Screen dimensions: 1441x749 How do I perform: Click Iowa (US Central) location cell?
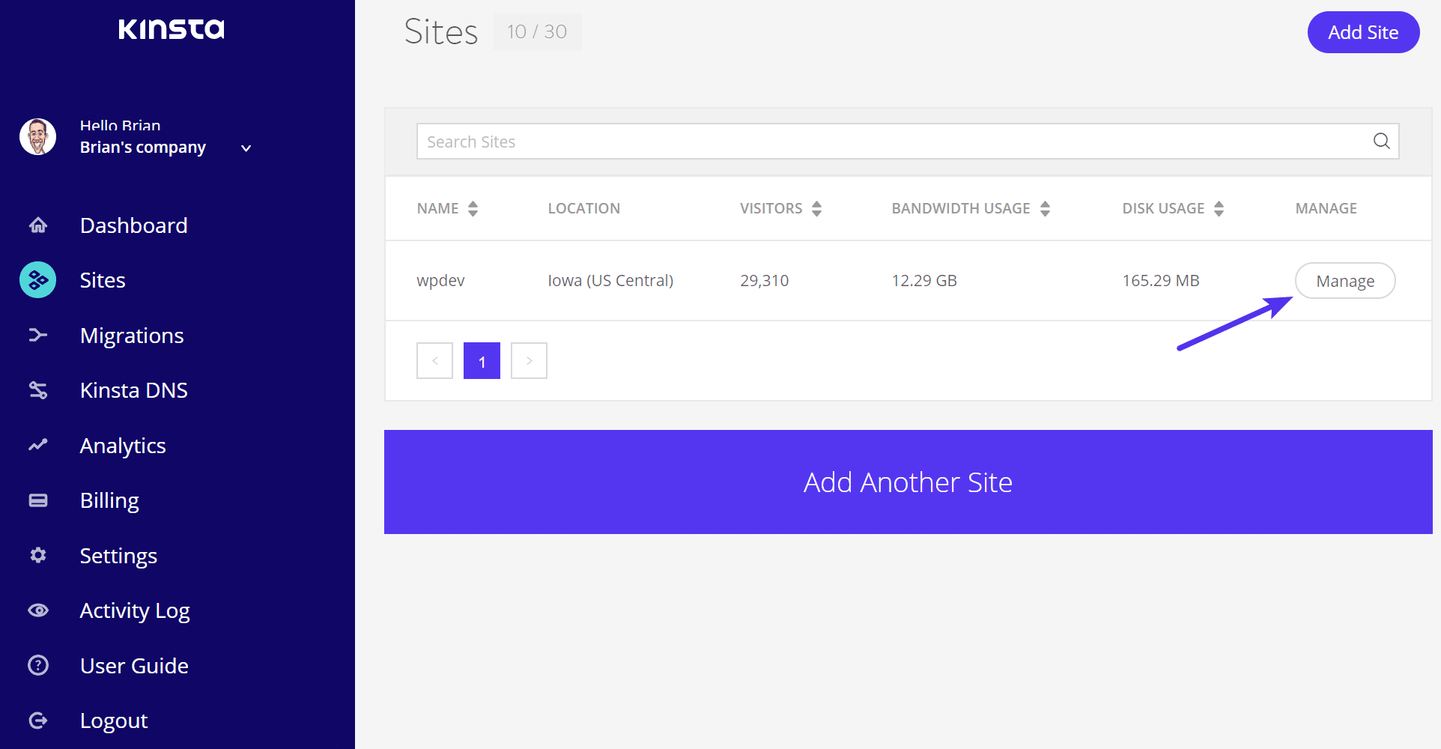click(x=610, y=281)
